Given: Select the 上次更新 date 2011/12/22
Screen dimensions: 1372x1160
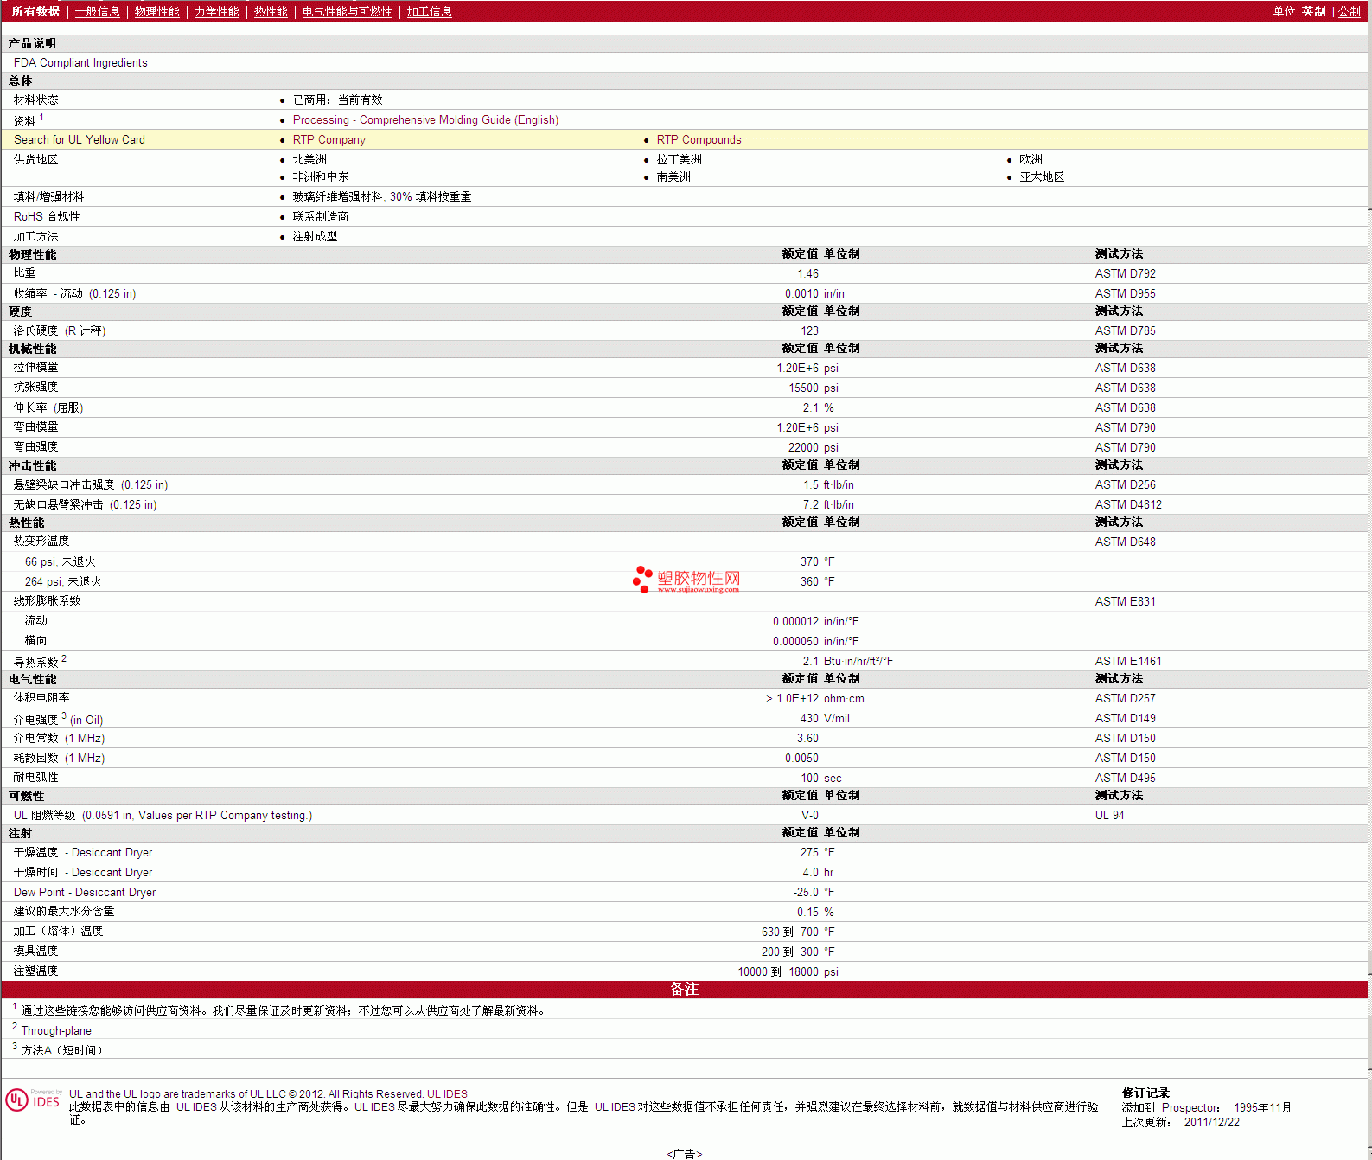Looking at the screenshot, I should [1212, 1122].
